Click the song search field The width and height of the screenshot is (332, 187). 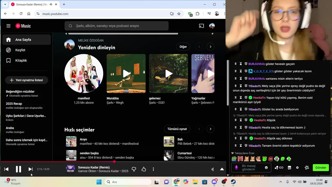coord(116,26)
